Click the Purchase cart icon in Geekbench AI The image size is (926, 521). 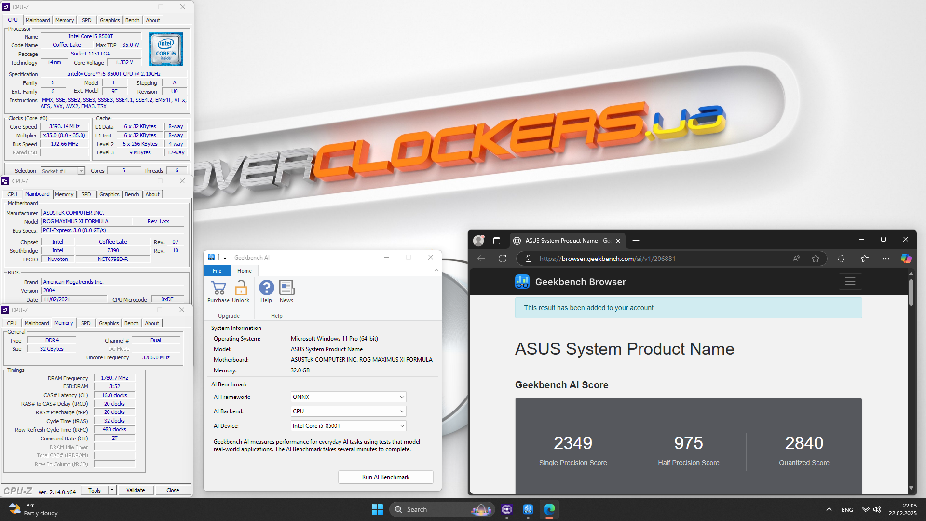click(x=218, y=288)
